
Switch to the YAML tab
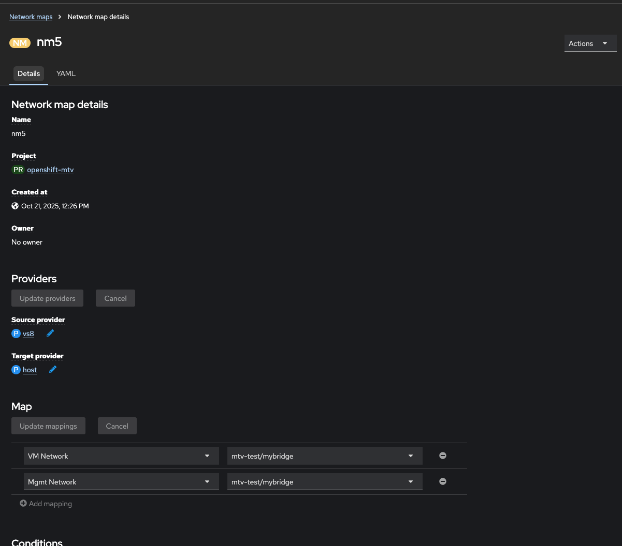click(x=66, y=73)
